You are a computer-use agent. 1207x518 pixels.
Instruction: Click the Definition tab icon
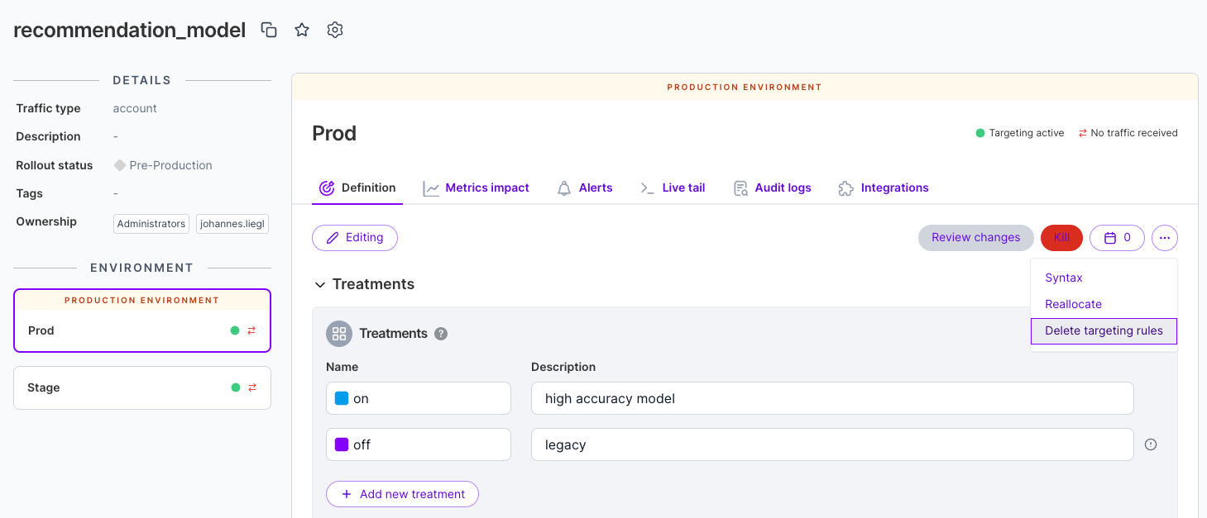pyautogui.click(x=327, y=188)
